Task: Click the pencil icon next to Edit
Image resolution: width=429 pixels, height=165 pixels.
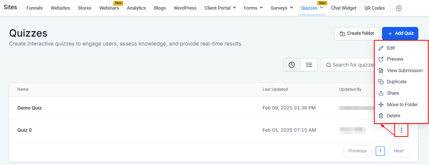Action: (x=381, y=48)
